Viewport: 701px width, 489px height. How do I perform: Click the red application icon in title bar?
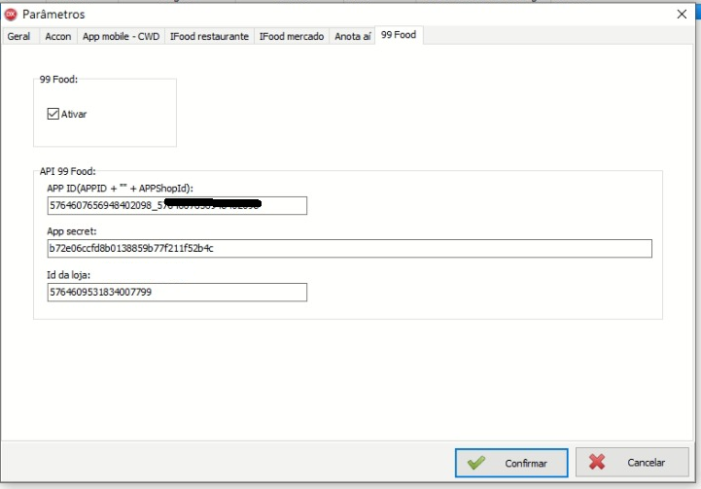pos(11,15)
